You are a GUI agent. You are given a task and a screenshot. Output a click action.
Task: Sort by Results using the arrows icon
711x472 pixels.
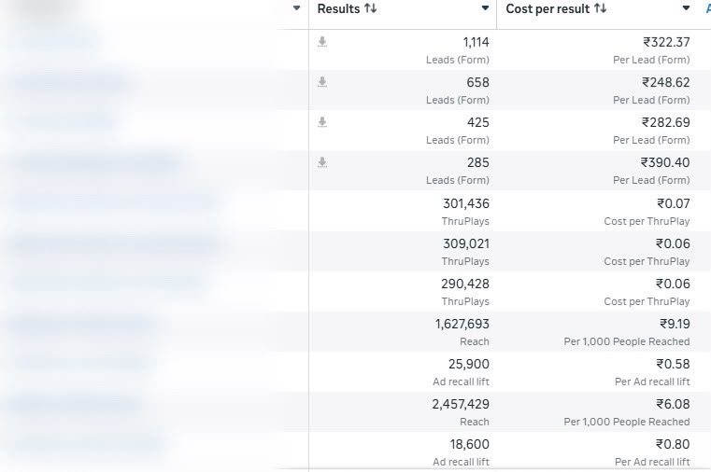(x=371, y=8)
